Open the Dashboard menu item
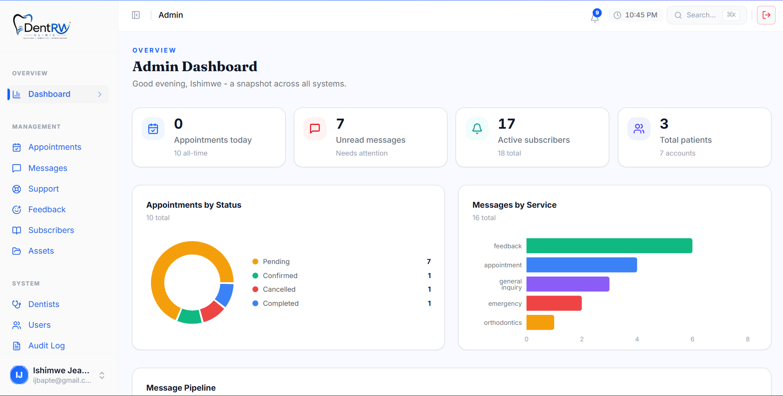Viewport: 783px width, 396px height. tap(58, 94)
